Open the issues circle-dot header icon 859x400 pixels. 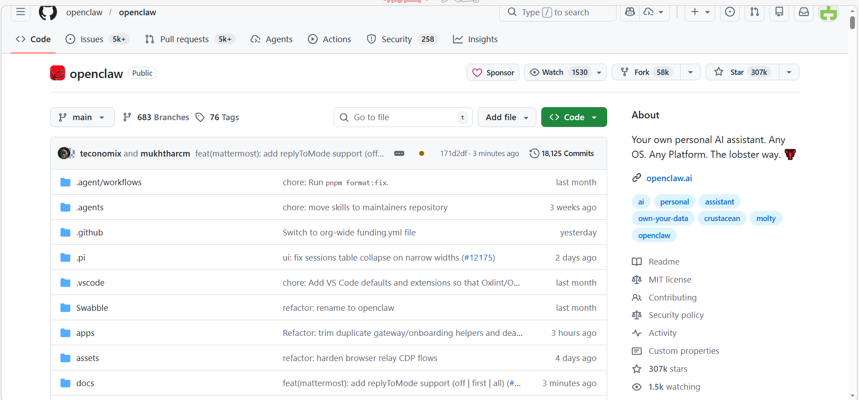(x=730, y=12)
